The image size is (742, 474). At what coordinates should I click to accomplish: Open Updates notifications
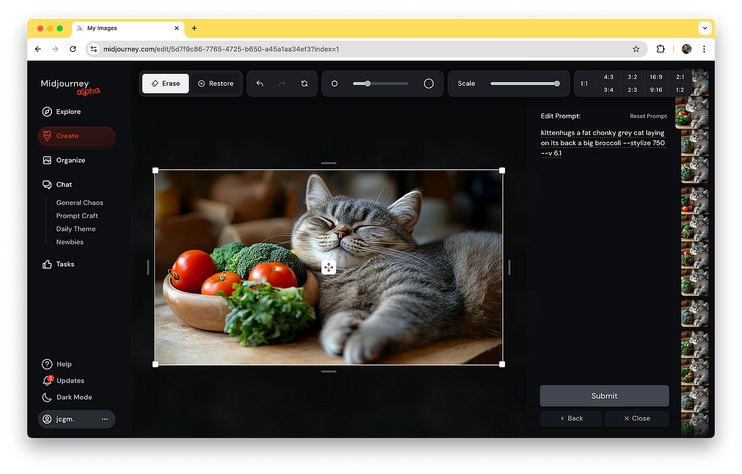click(70, 381)
